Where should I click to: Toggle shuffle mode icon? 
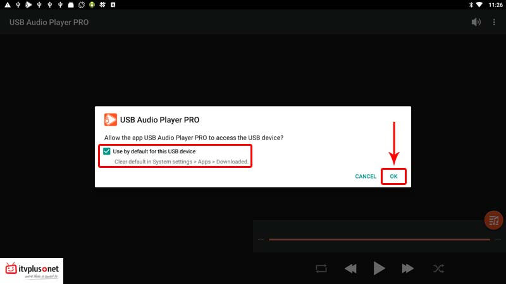[438, 268]
